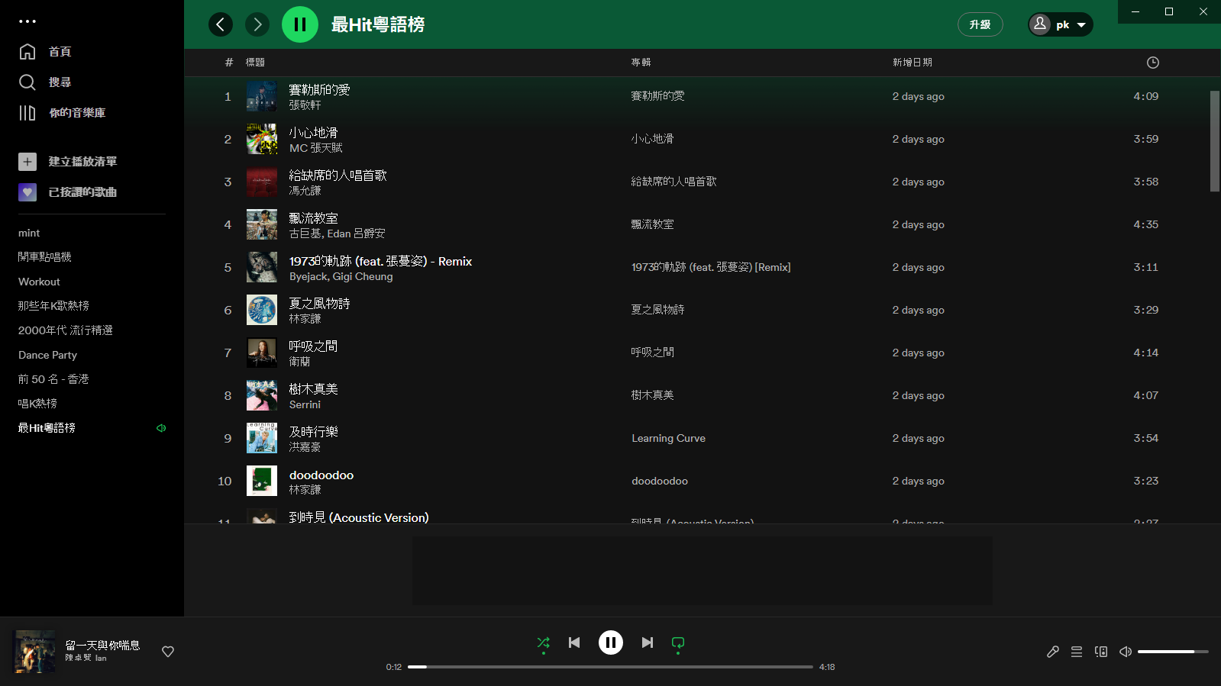Select track 1 賽勒斯的愛 title

319,90
